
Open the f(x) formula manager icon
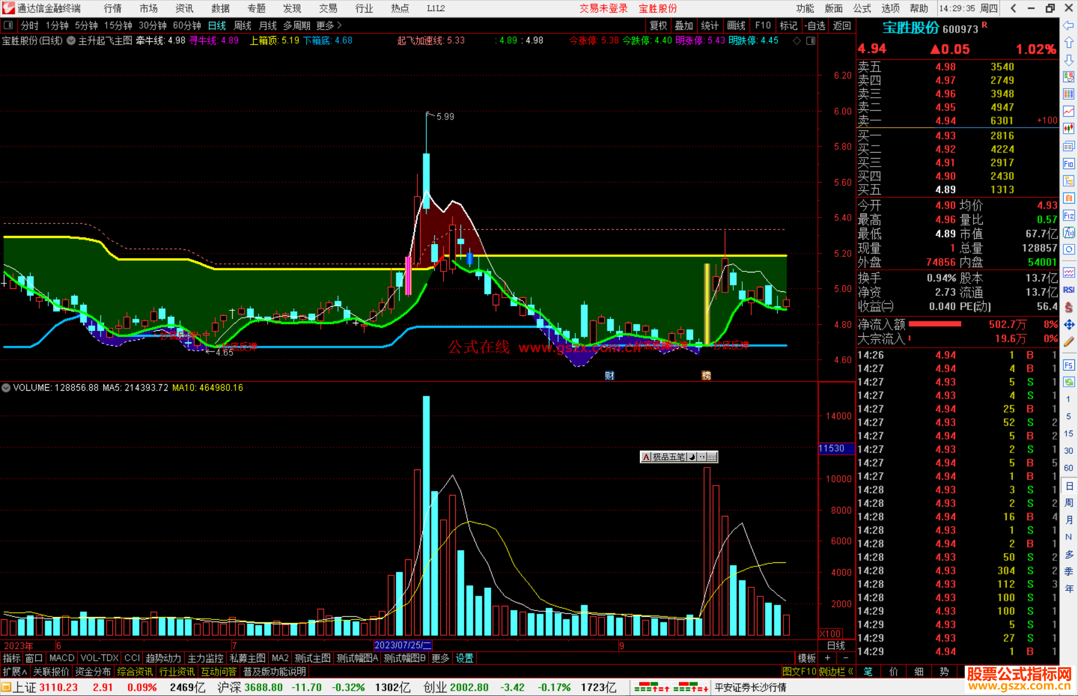(x=1069, y=232)
